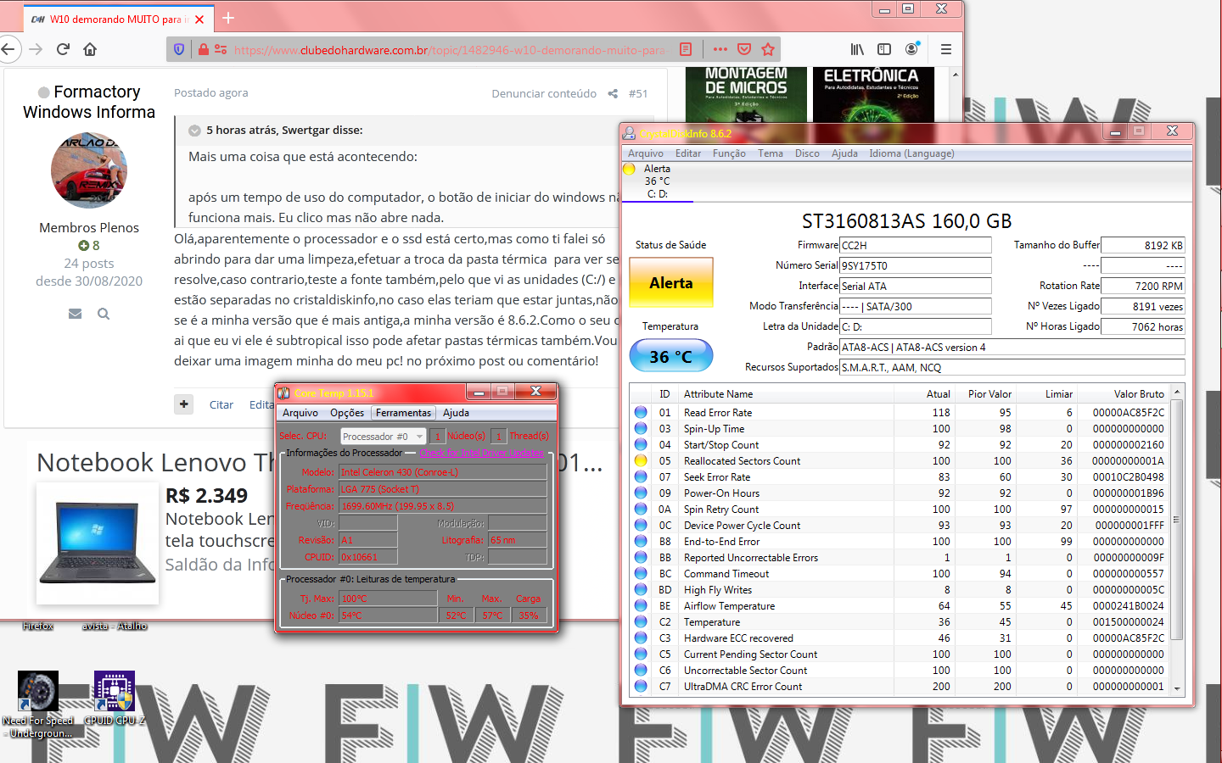Click Firmware field CC2H

click(916, 245)
